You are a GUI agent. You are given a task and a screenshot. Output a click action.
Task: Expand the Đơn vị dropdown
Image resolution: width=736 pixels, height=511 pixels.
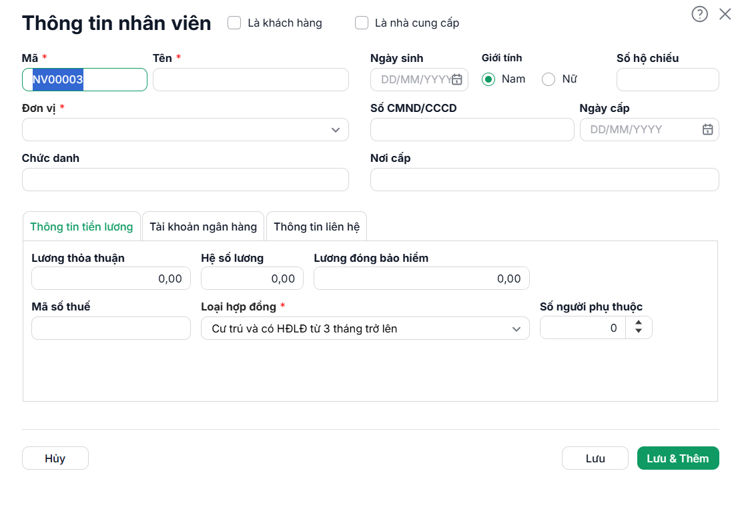(186, 129)
